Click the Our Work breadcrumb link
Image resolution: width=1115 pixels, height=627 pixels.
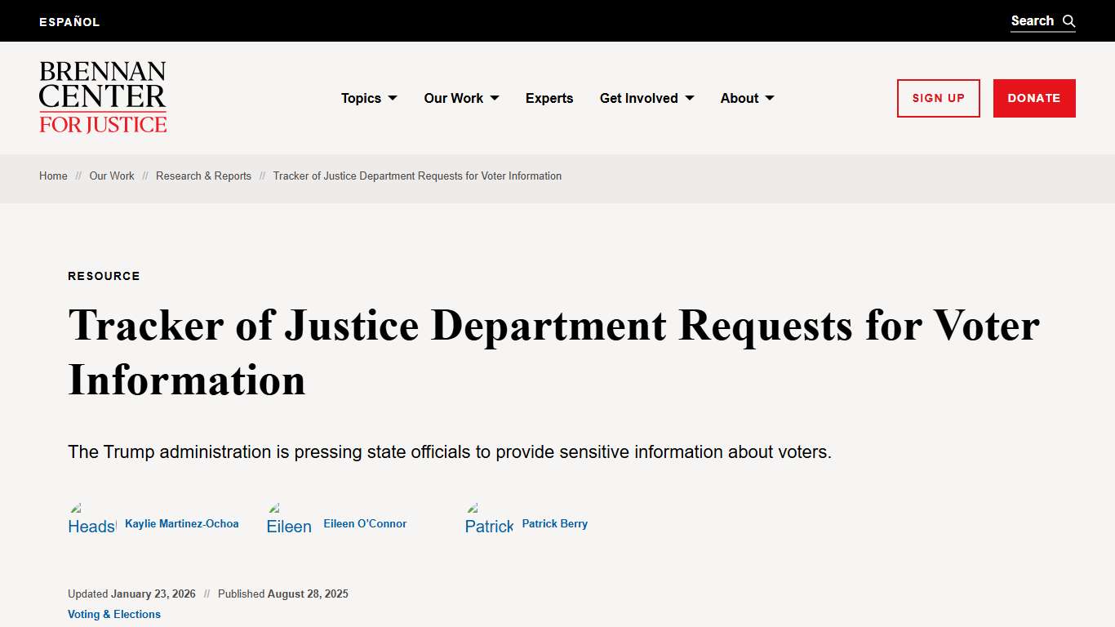[112, 176]
